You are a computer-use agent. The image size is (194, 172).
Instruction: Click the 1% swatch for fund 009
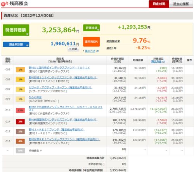(x=20, y=80)
